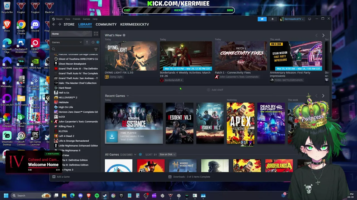Switch Steam to Big Picture mode
The height and width of the screenshot is (200, 357).
click(310, 19)
